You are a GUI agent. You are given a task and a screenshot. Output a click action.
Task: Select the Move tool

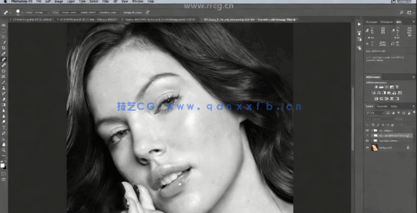tap(4, 25)
